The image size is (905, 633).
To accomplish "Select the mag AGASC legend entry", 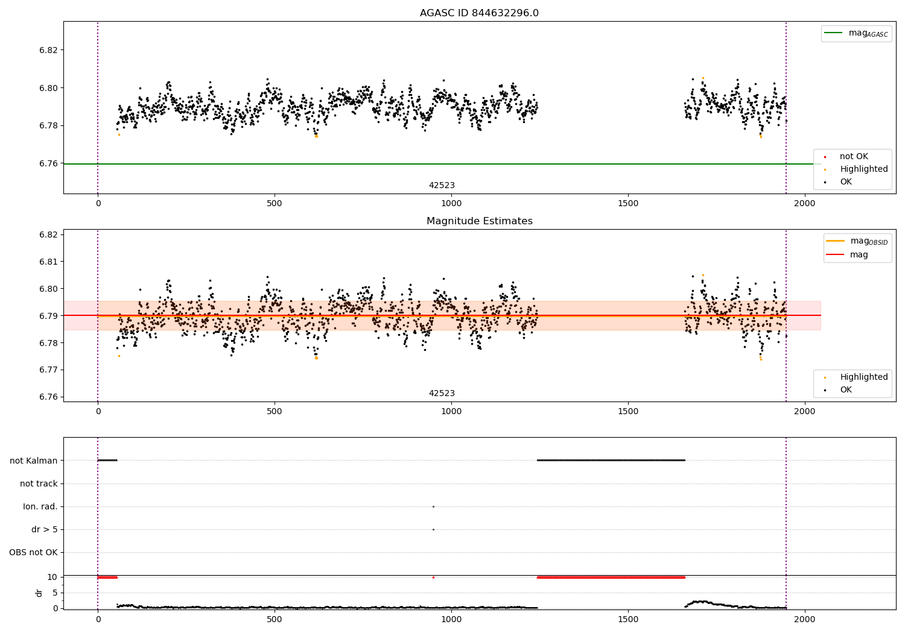I will (856, 33).
